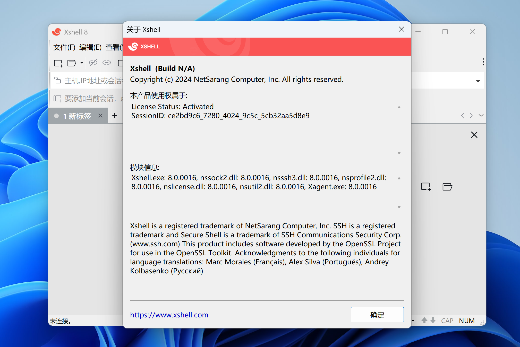Open the 编辑(E) menu
This screenshot has width=520, height=347.
click(x=90, y=47)
